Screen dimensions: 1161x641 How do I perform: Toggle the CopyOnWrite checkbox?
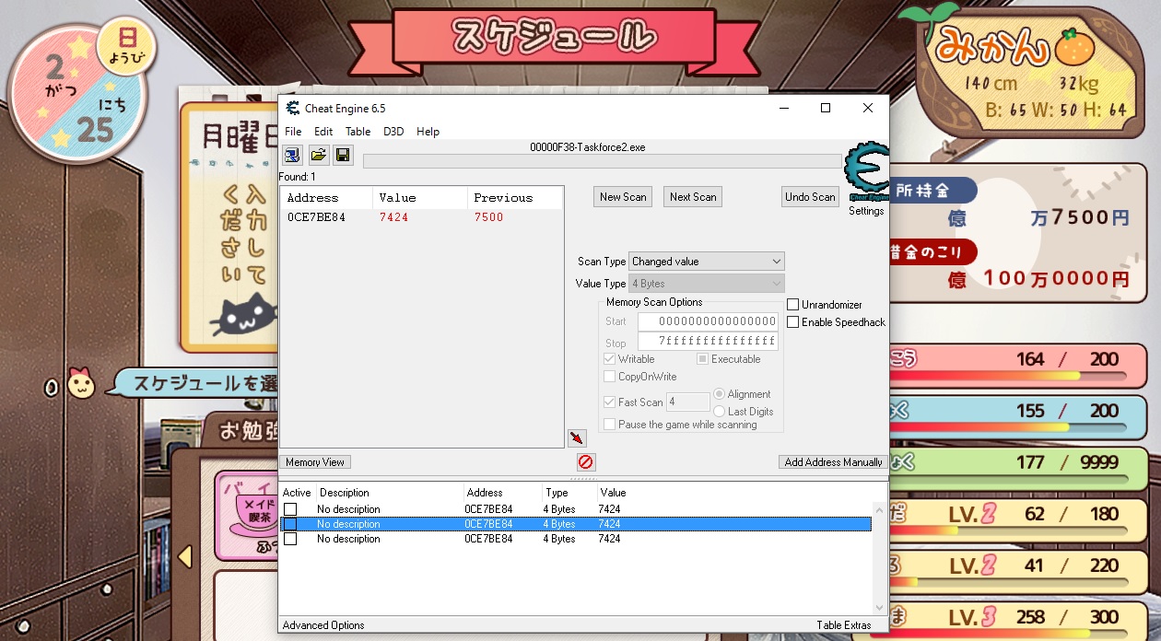610,377
